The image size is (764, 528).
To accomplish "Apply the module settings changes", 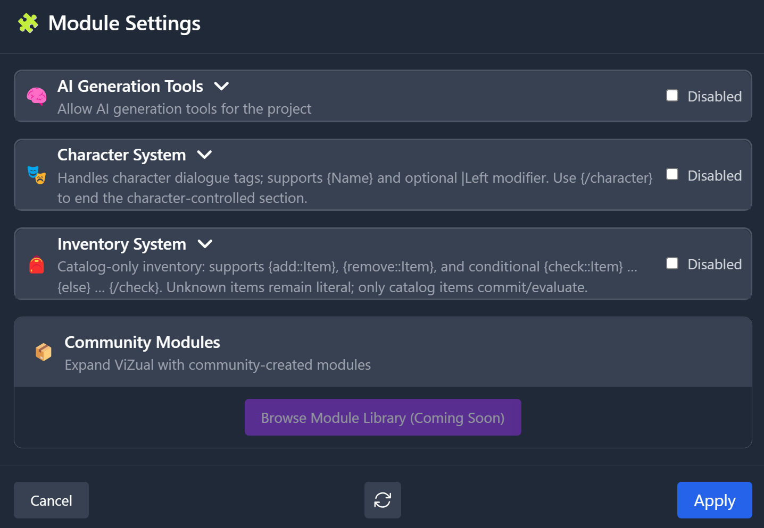I will [715, 500].
